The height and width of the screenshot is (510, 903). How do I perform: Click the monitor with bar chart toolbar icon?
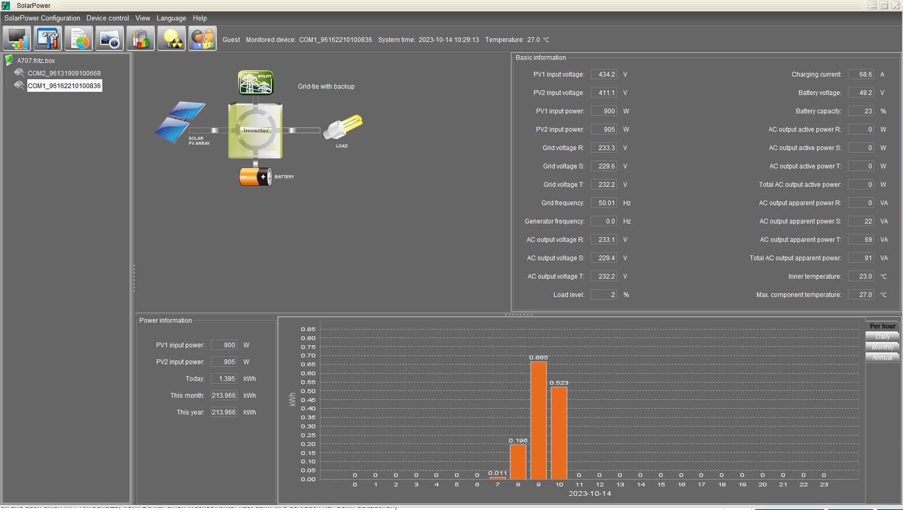tap(17, 39)
